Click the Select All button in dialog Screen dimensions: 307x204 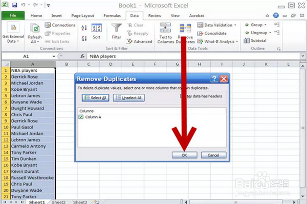(x=95, y=97)
